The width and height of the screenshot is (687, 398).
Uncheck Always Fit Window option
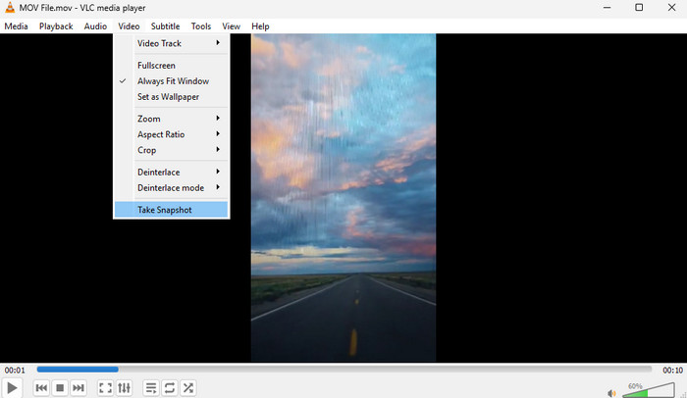[x=173, y=81]
